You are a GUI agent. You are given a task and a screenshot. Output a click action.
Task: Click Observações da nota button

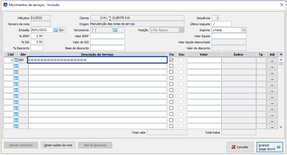[58, 145]
